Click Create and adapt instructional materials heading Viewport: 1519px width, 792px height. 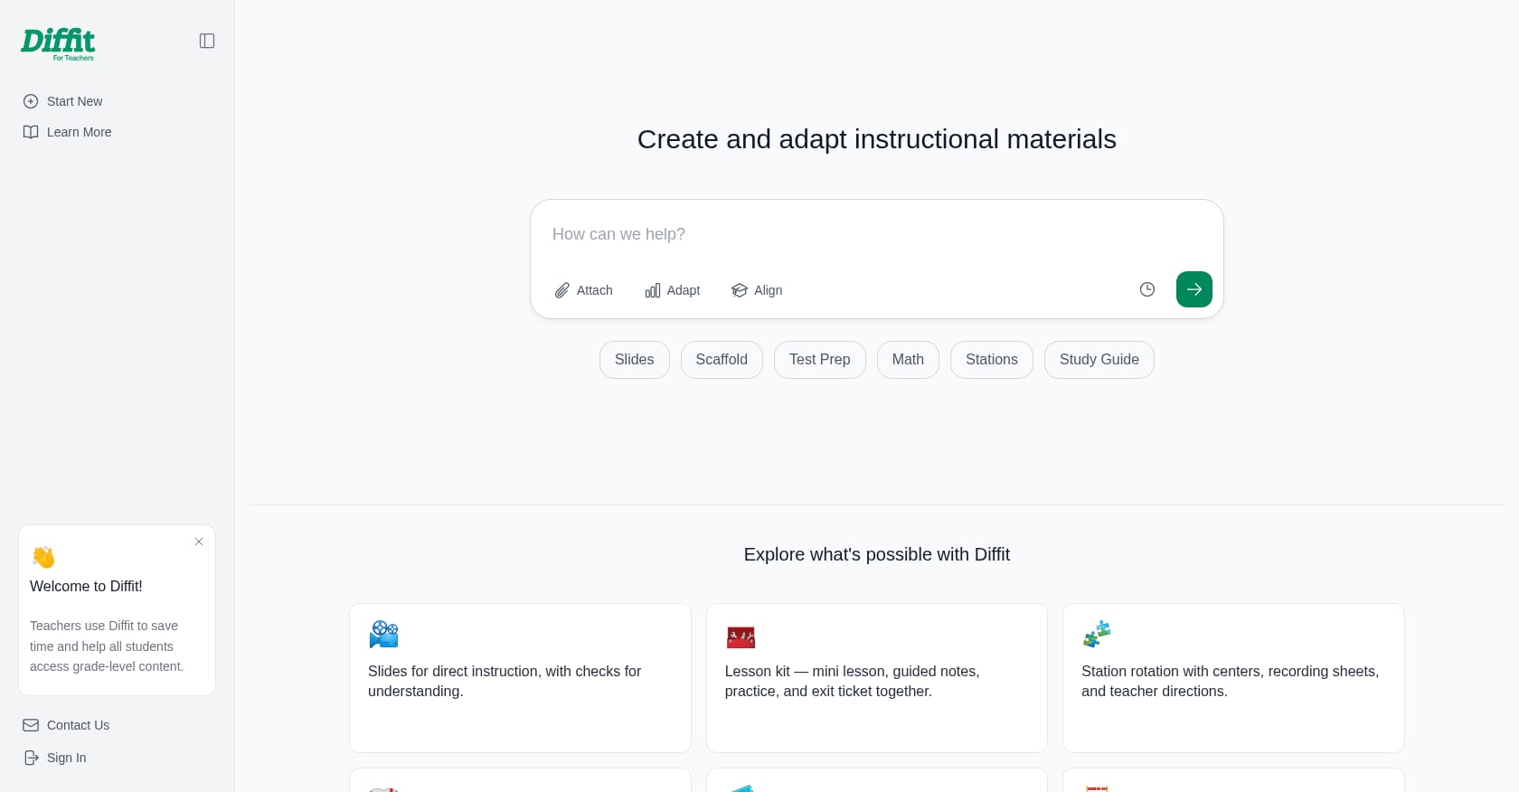point(877,139)
